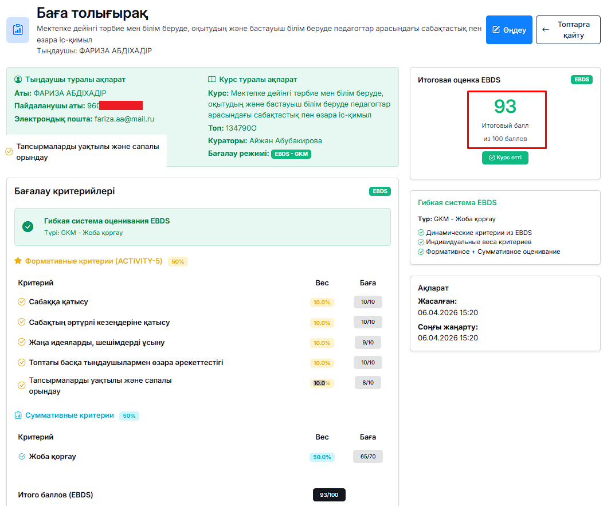The image size is (607, 506).
Task: Click the highlighted 10.0% weight of last formative criterion
Action: (322, 383)
